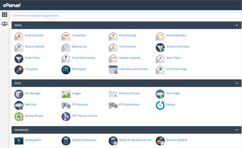The image size is (242, 148).
Task: Go to Global Email Filters link
Action: (178, 47)
